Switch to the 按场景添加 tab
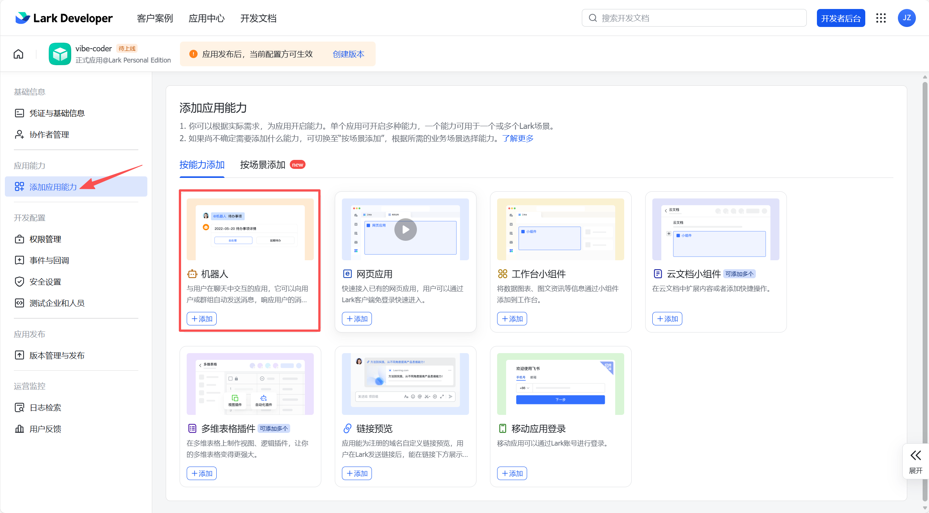Viewport: 929px width, 513px height. tap(262, 165)
